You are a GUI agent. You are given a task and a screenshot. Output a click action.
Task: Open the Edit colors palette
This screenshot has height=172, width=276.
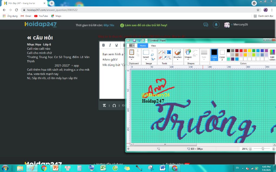272,55
